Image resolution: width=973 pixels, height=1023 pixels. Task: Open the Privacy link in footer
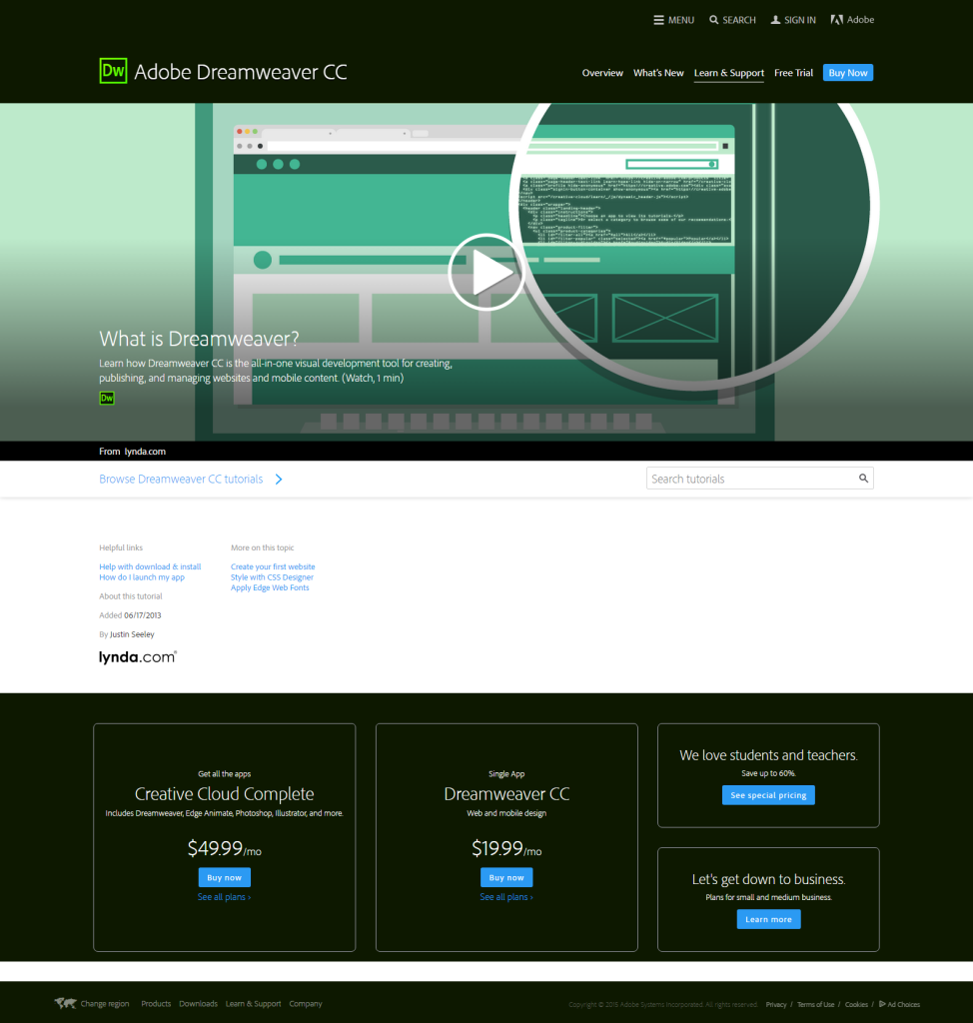pyautogui.click(x=776, y=1005)
